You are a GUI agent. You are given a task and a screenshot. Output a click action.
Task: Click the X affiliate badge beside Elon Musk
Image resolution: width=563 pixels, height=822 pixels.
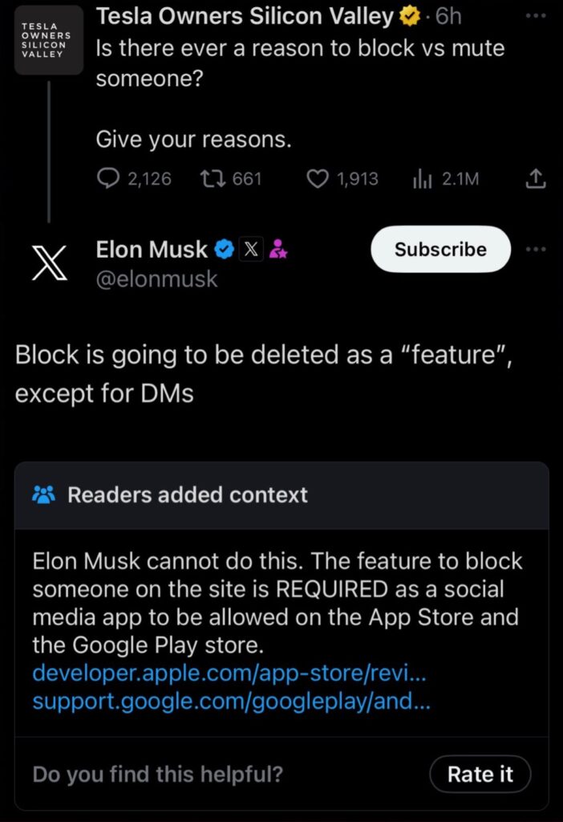251,249
